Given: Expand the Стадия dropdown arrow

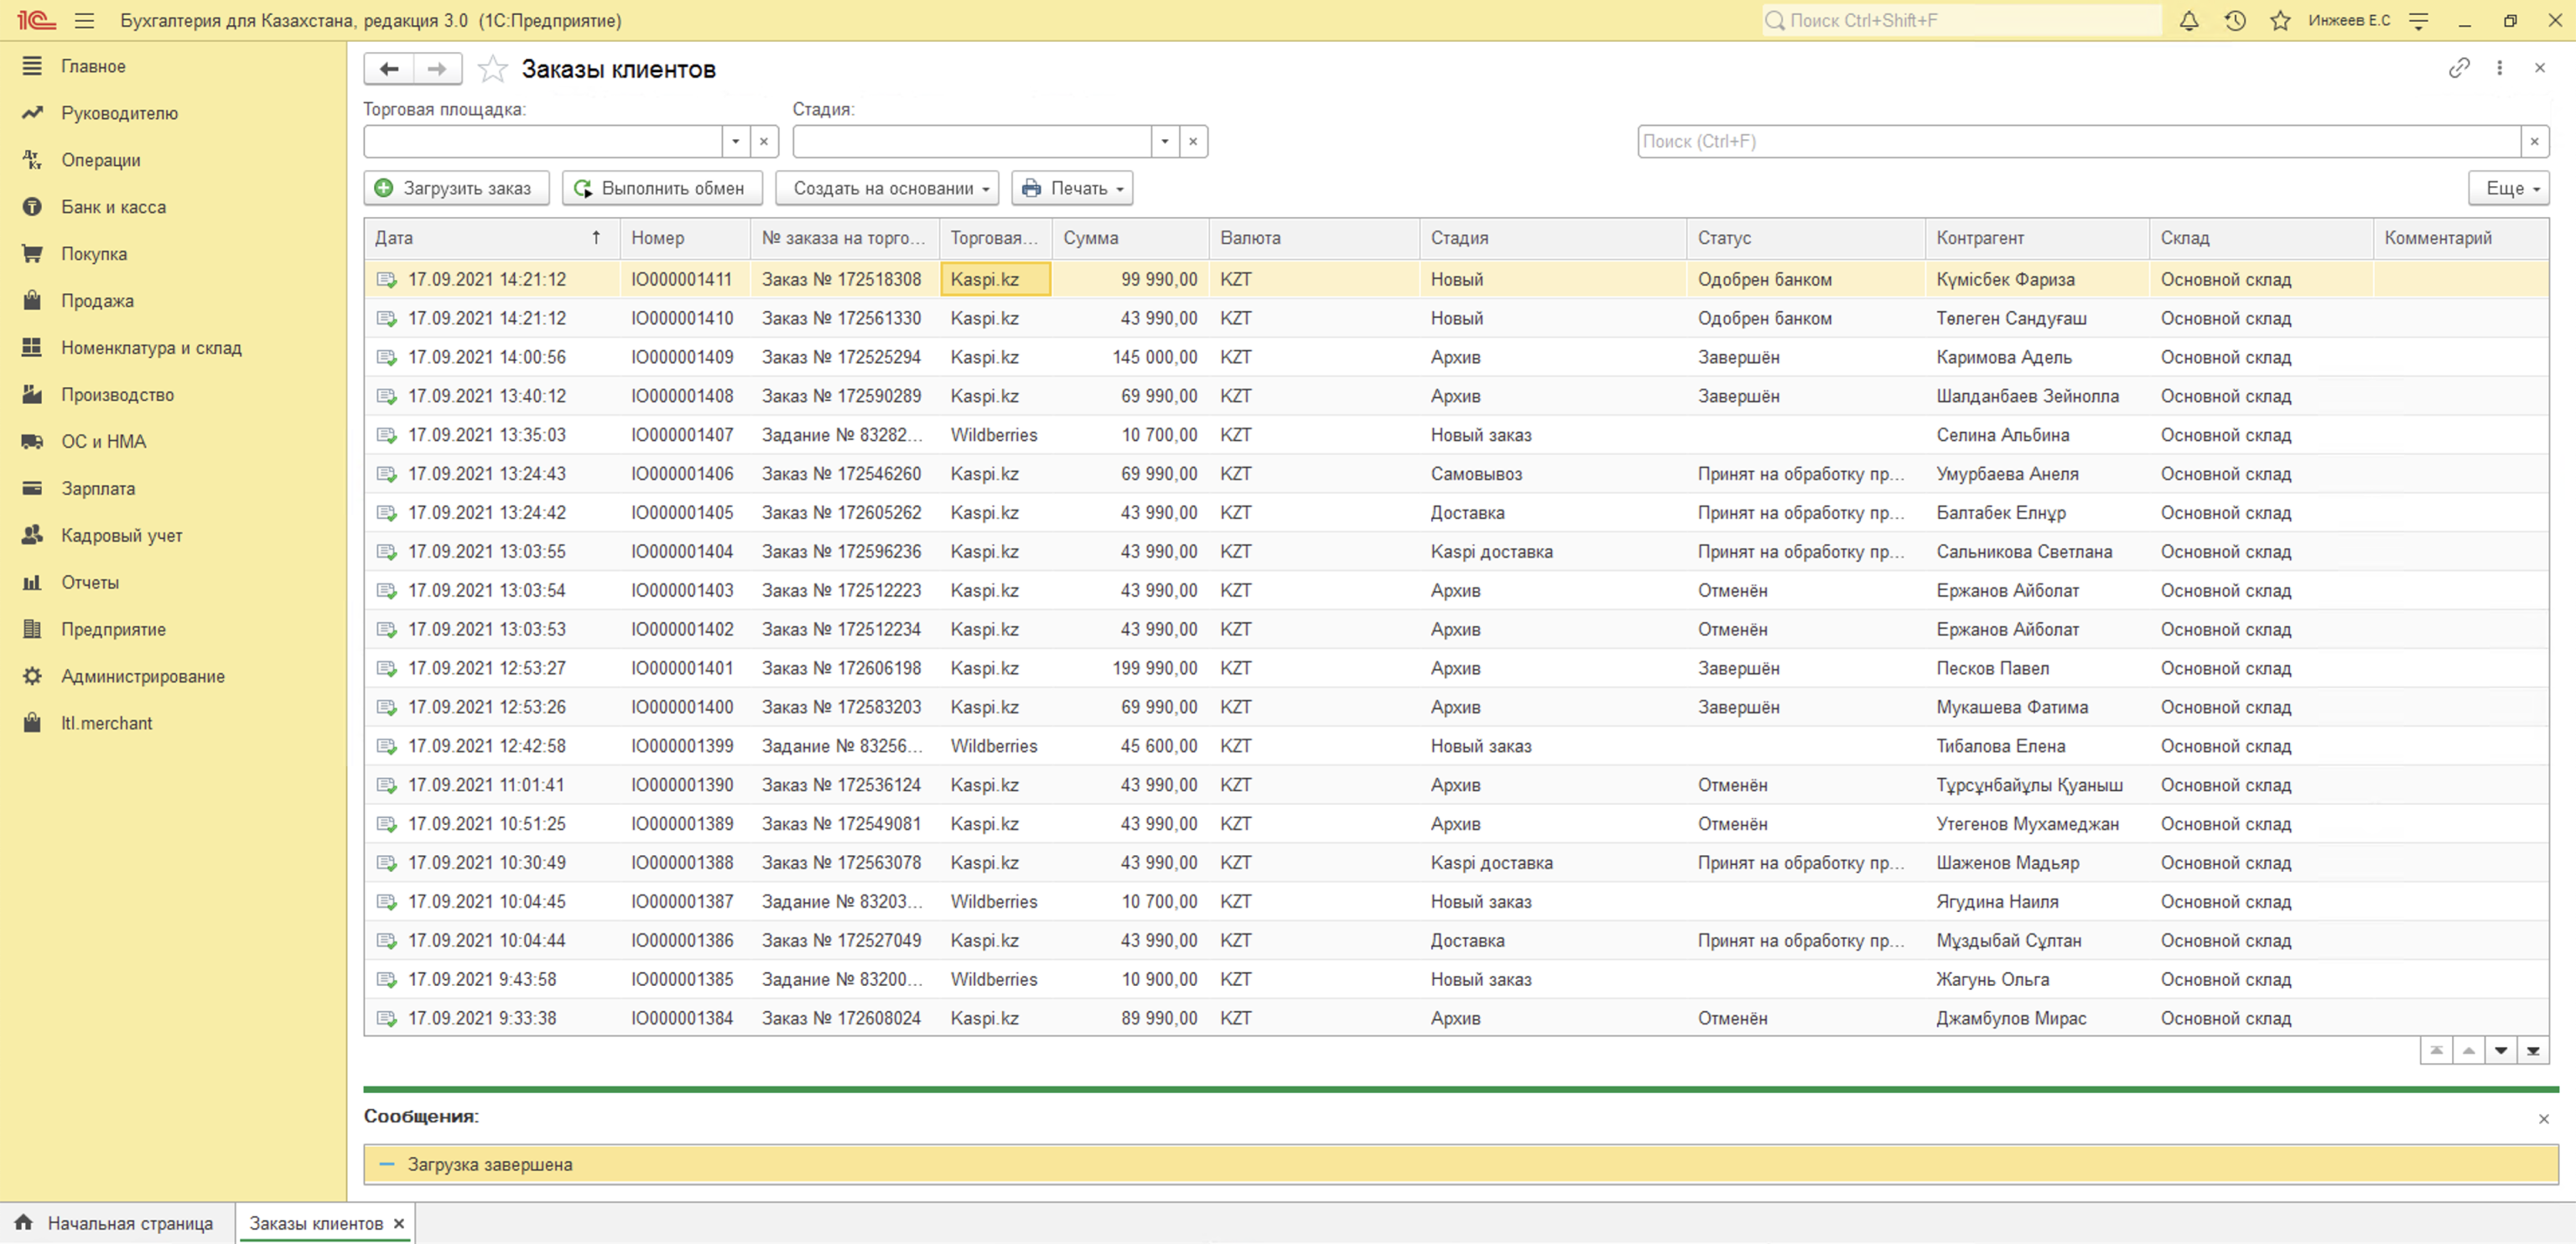Looking at the screenshot, I should tap(1164, 141).
